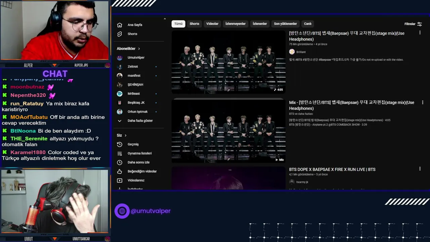Open BTS DOPE X BAEPSAE X FIRE title

(x=332, y=169)
